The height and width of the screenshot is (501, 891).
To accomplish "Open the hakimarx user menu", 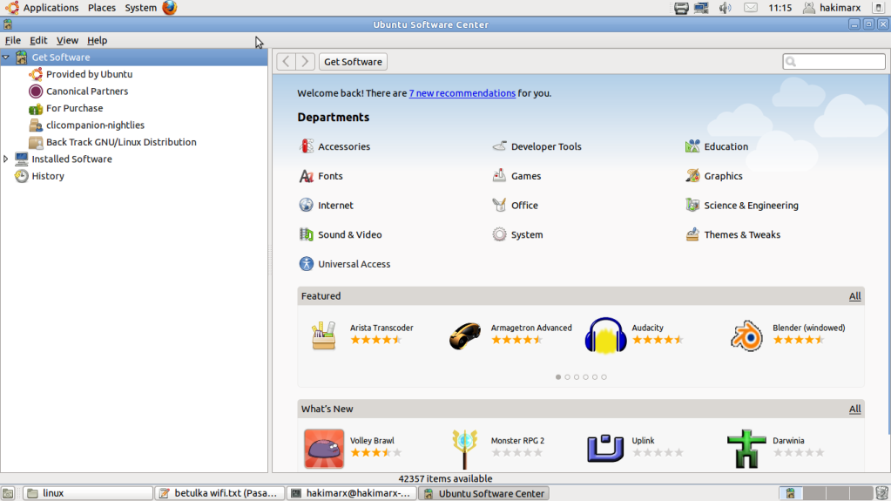I will (x=831, y=8).
